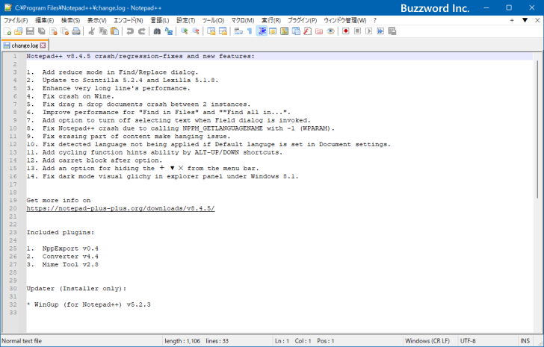The image size is (544, 347).
Task: Open the マクロ(M) menu
Action: tap(243, 20)
